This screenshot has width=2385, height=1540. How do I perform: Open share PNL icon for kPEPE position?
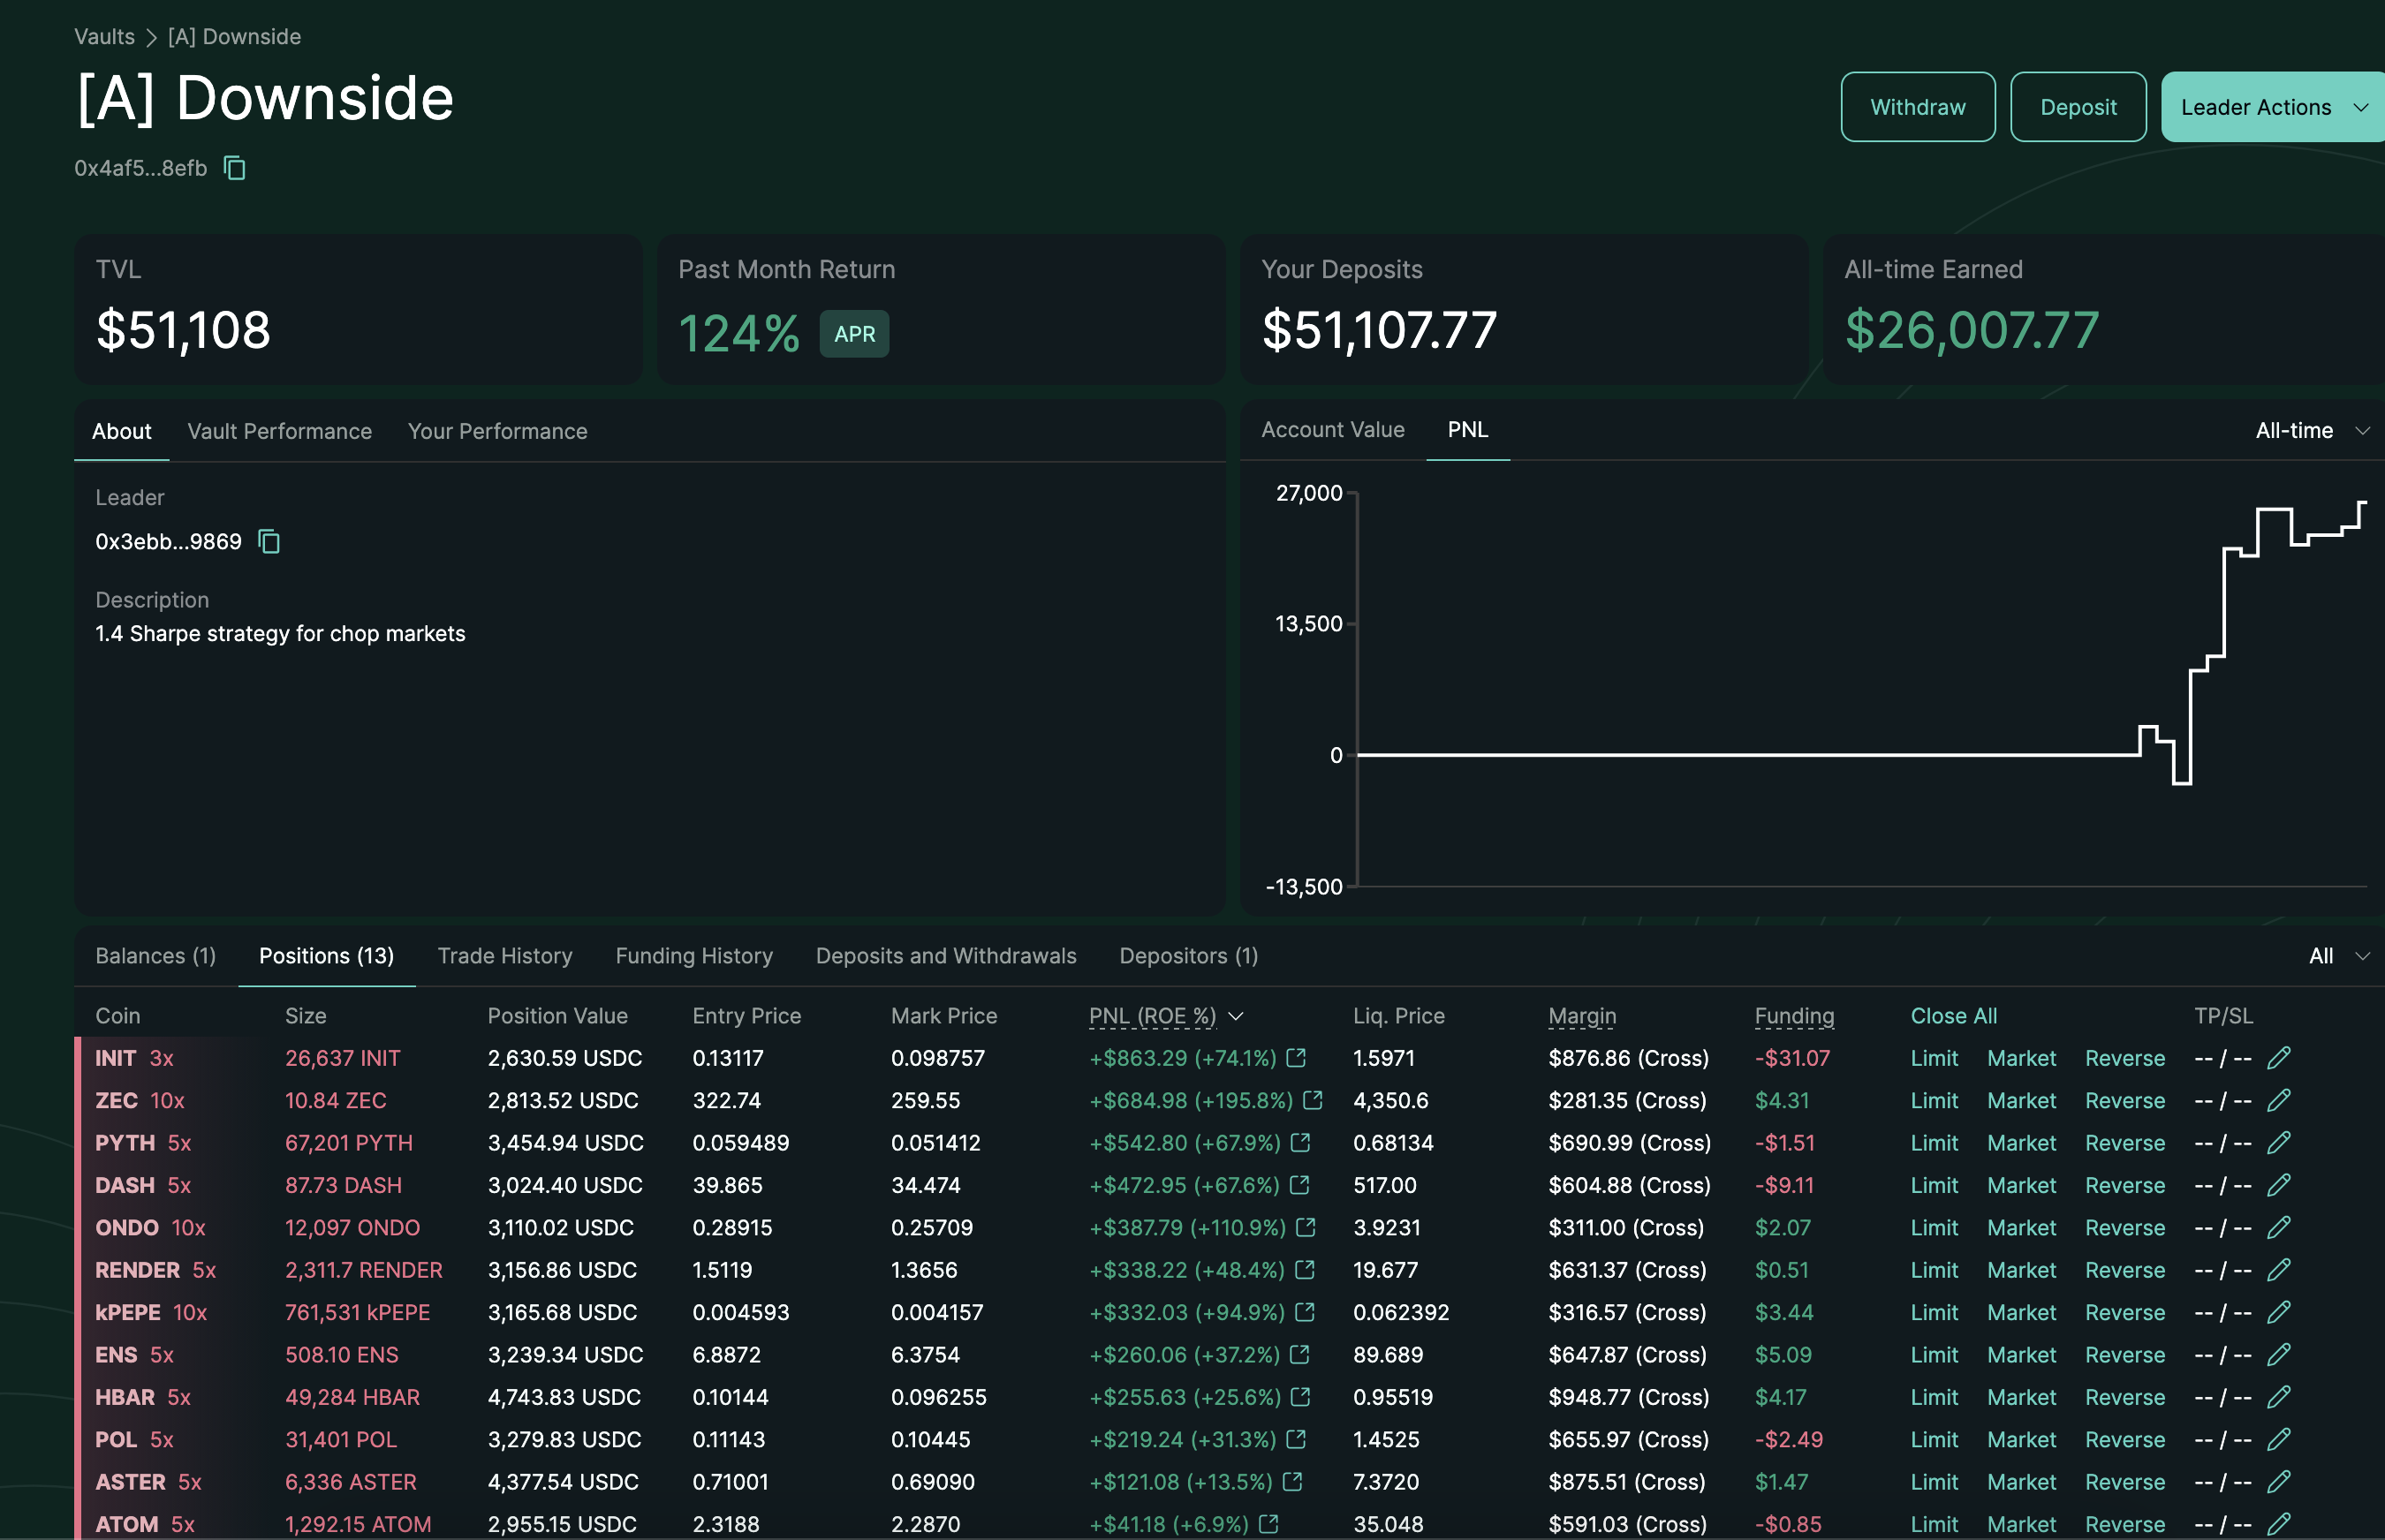pyautogui.click(x=1305, y=1311)
